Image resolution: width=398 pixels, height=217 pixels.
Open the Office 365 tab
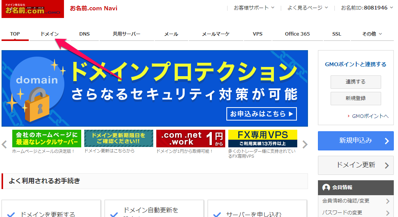click(297, 34)
